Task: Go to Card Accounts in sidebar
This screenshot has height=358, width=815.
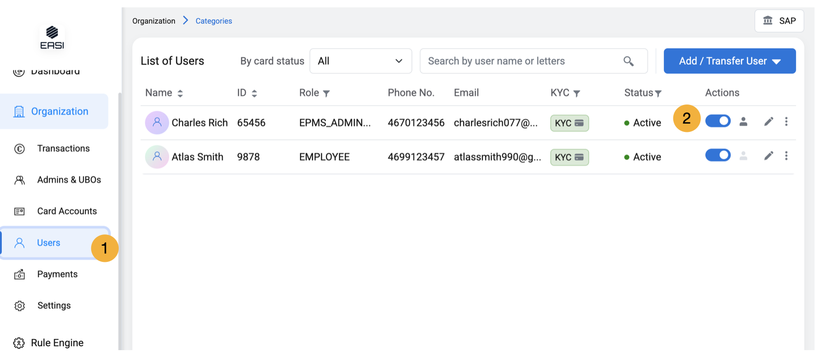Action: (67, 211)
